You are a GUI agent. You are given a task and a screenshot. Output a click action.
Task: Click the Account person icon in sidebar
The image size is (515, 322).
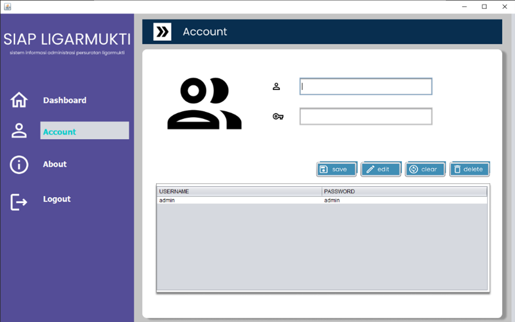coord(19,131)
